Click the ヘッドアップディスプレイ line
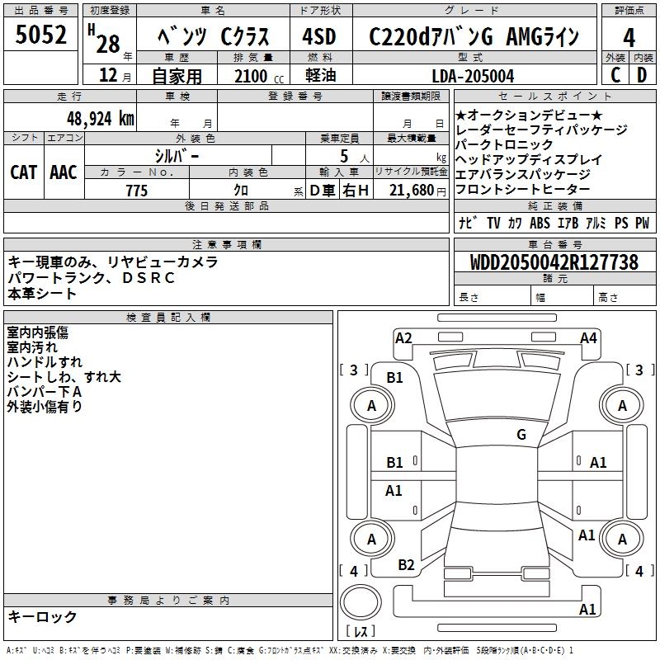The width and height of the screenshot is (660, 660). coord(529,159)
